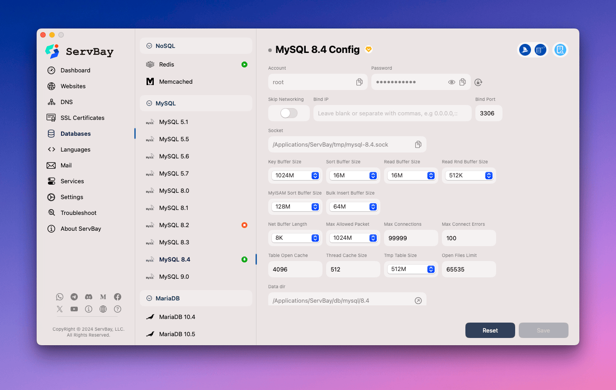Enable the Skip Networking toggle
This screenshot has width=616, height=390.
pos(289,113)
